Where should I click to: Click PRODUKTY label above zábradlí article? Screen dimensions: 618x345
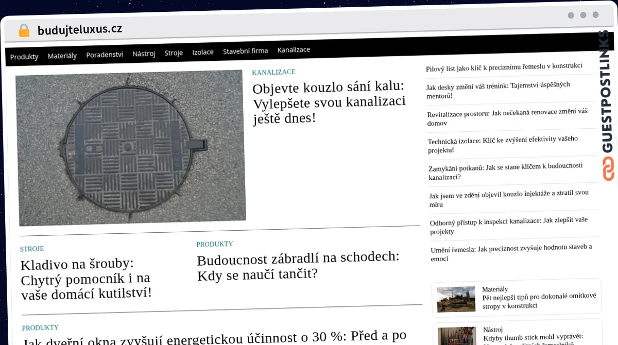pos(215,244)
